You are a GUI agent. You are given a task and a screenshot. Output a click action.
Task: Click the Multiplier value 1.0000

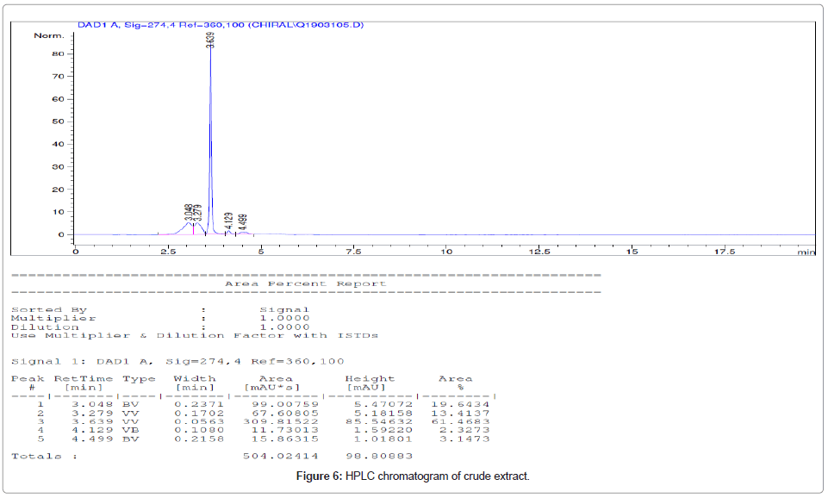click(x=284, y=318)
